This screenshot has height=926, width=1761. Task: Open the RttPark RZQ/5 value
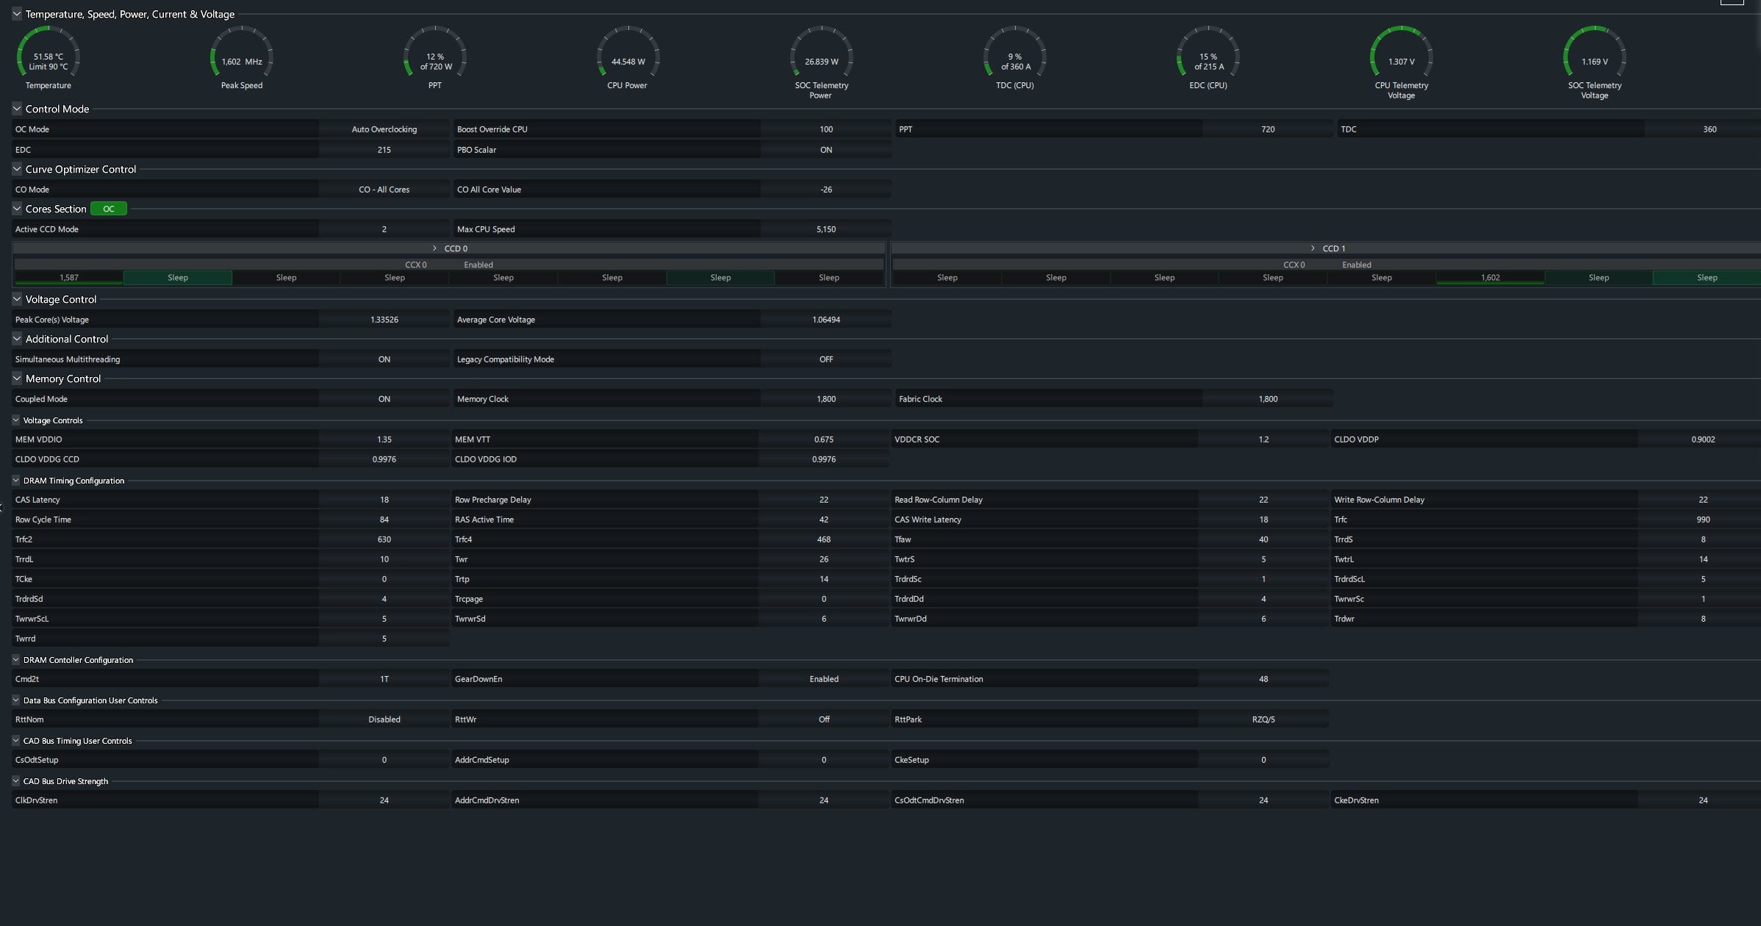1263,719
